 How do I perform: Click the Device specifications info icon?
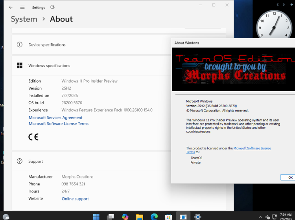click(20, 44)
